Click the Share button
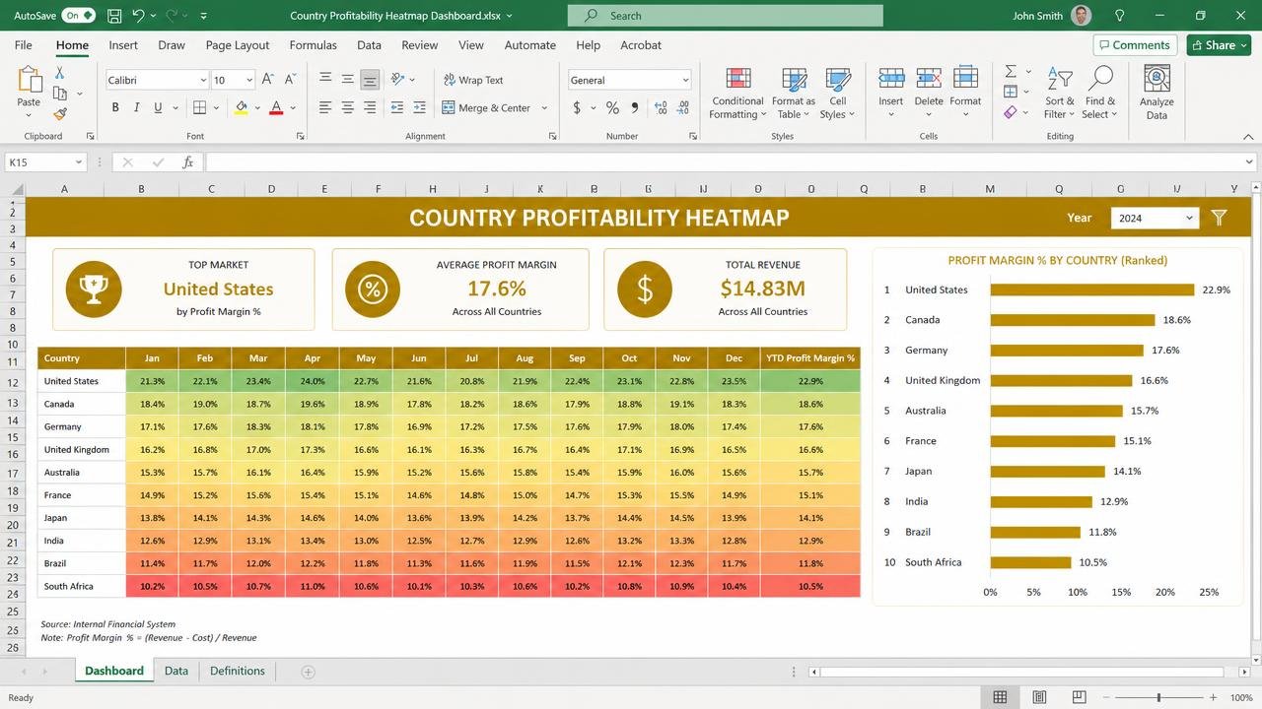The width and height of the screenshot is (1262, 709). click(1219, 44)
